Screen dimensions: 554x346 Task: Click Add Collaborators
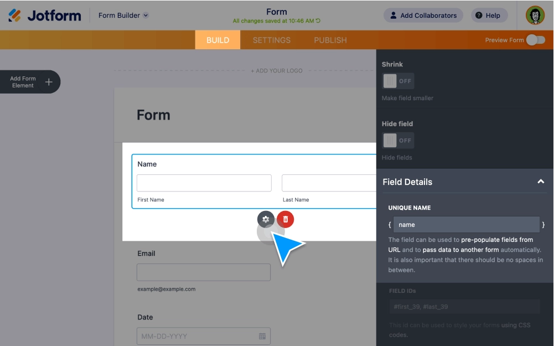[423, 15]
